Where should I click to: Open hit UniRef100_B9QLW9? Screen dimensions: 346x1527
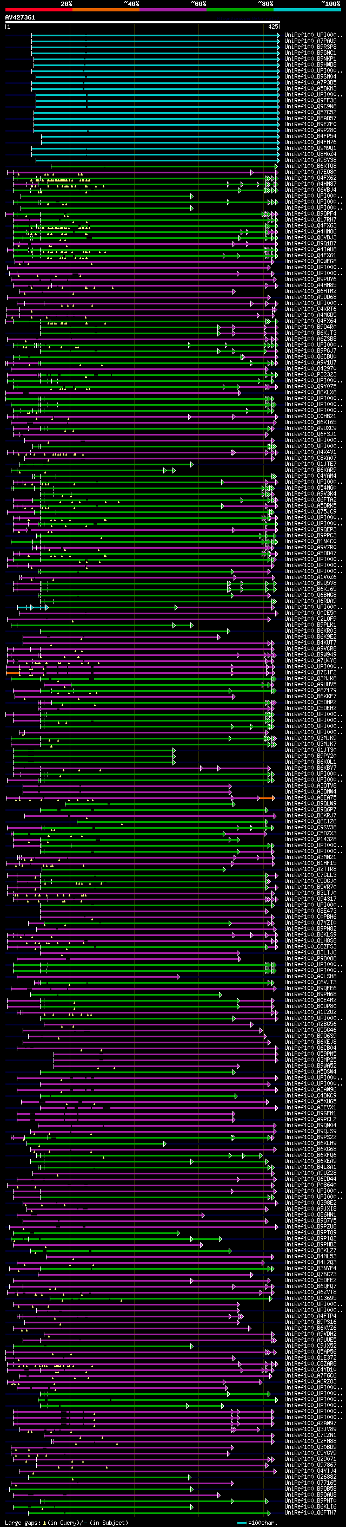(x=310, y=803)
